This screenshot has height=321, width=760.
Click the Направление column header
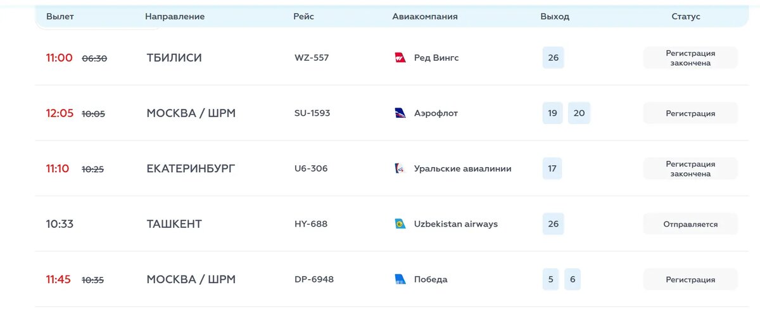coord(175,16)
